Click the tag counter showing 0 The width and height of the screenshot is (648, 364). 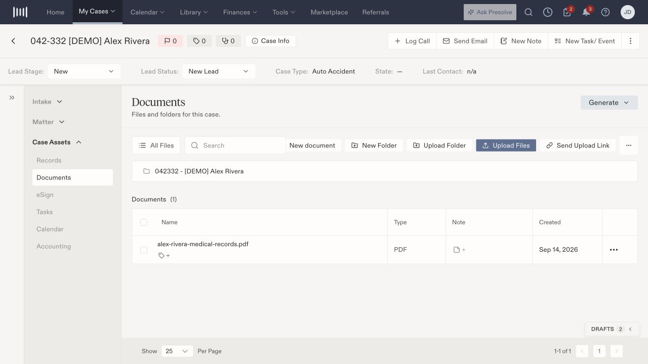(199, 41)
